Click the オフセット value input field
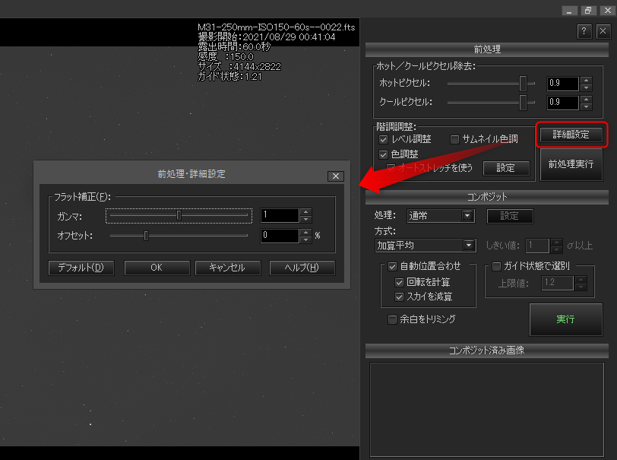This screenshot has width=617, height=460. [279, 236]
